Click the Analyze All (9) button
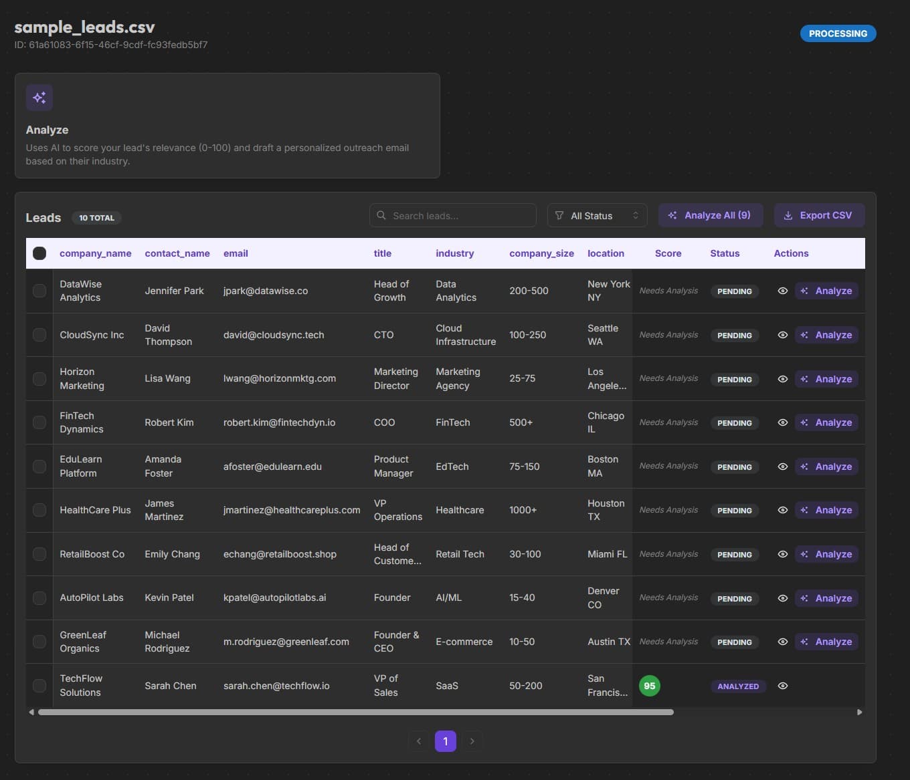The width and height of the screenshot is (910, 780). 710,215
